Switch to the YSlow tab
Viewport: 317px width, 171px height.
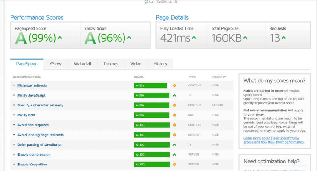pos(55,64)
